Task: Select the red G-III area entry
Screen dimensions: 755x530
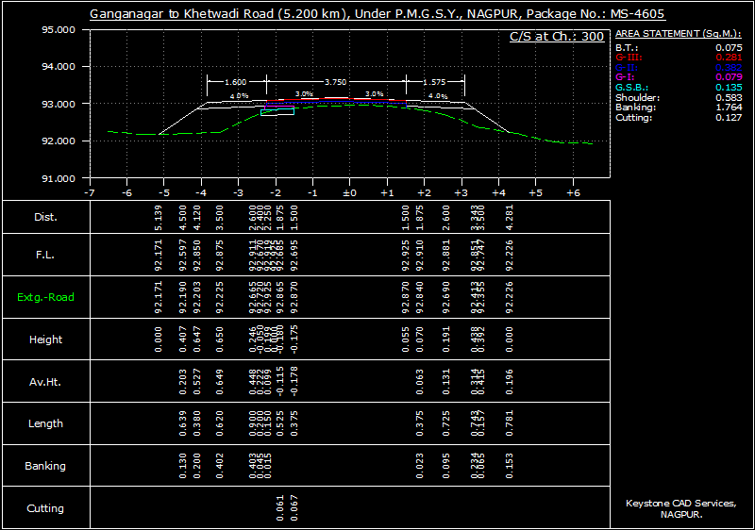Action: point(628,58)
